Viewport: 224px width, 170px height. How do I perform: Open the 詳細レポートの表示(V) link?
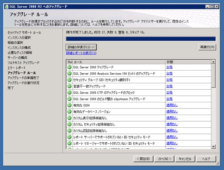click(81, 53)
